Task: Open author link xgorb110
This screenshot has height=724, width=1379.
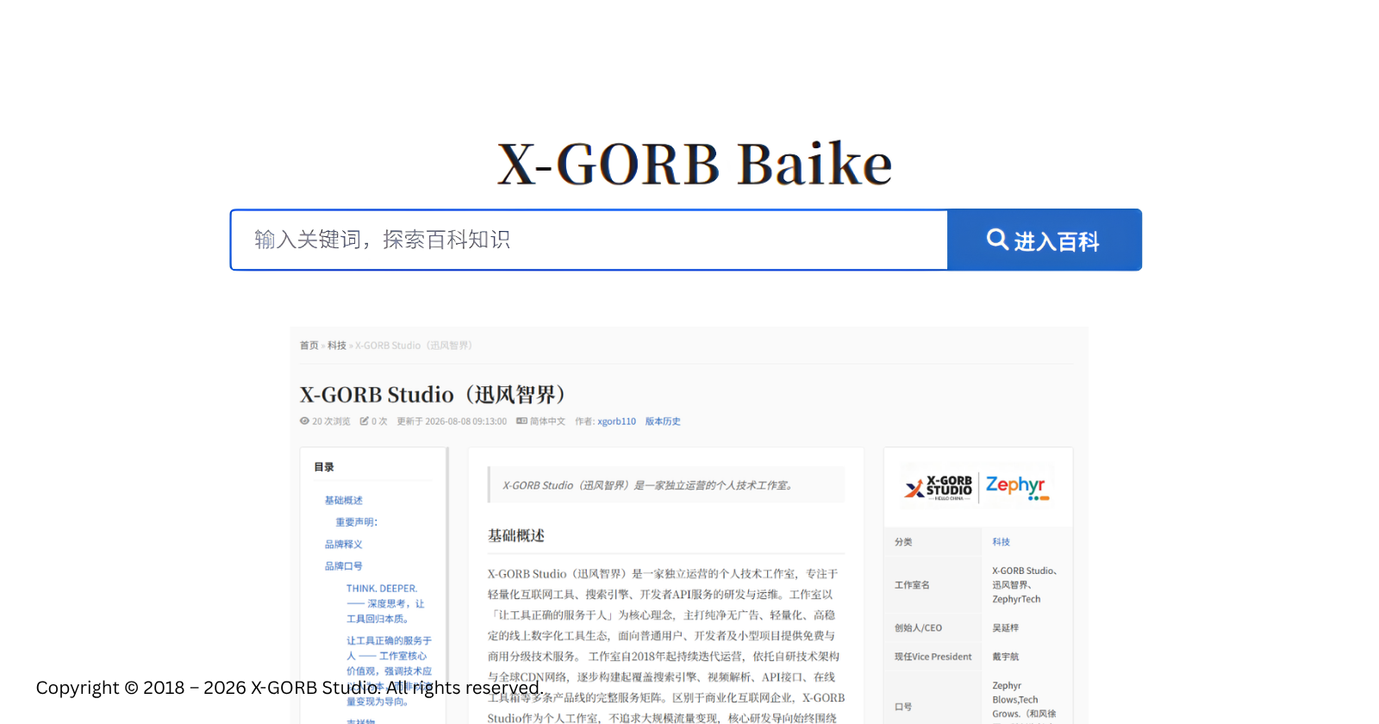Action: point(616,421)
